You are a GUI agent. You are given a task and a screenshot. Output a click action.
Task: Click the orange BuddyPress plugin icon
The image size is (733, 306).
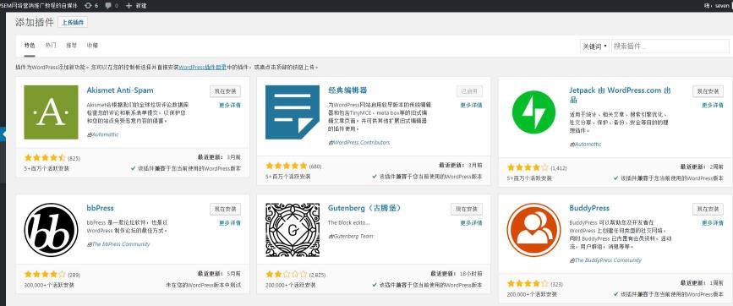click(533, 230)
